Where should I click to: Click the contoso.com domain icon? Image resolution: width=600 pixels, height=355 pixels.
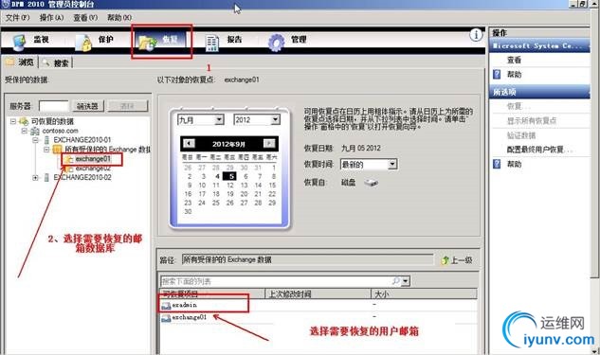tap(35, 131)
